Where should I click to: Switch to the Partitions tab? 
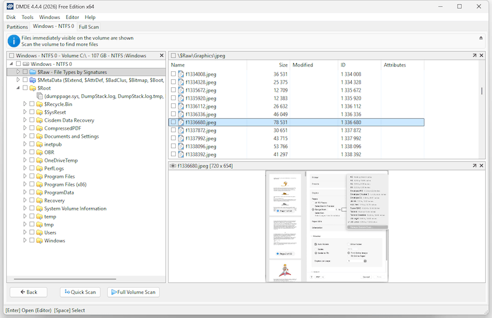click(17, 27)
